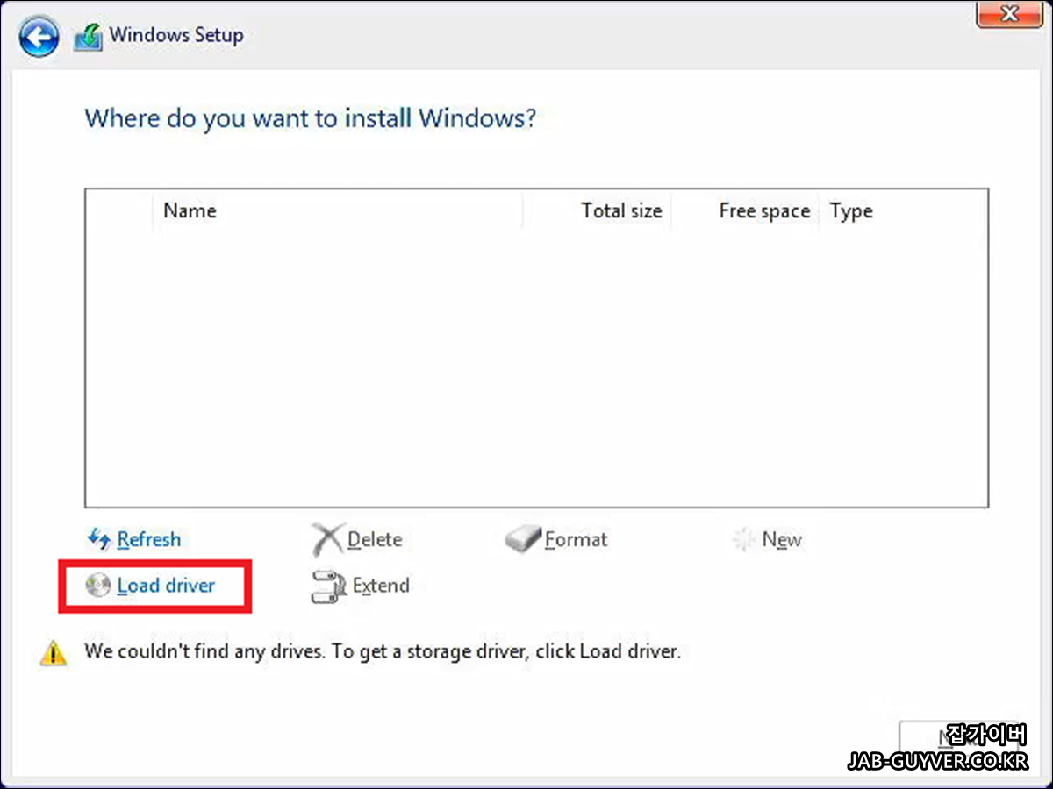Open the Load driver link

166,586
